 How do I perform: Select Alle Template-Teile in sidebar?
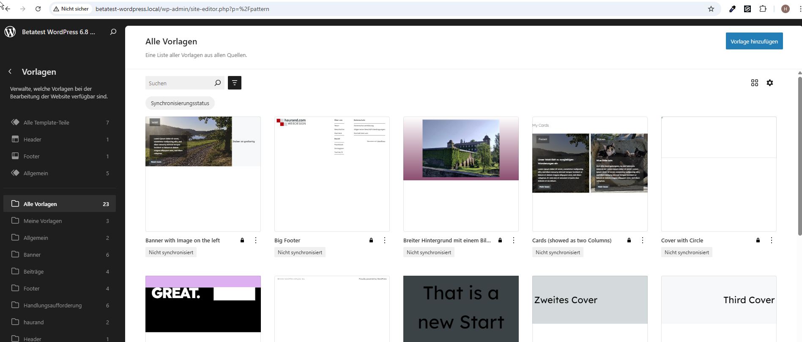point(60,122)
